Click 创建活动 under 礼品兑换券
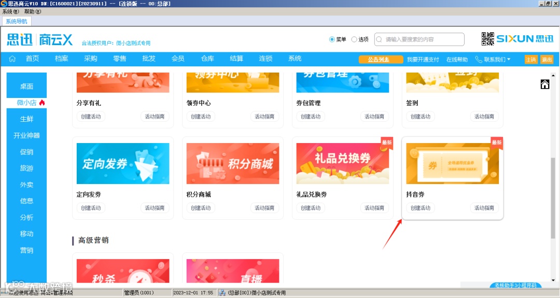Viewport: 560px width, 298px height. (311, 208)
